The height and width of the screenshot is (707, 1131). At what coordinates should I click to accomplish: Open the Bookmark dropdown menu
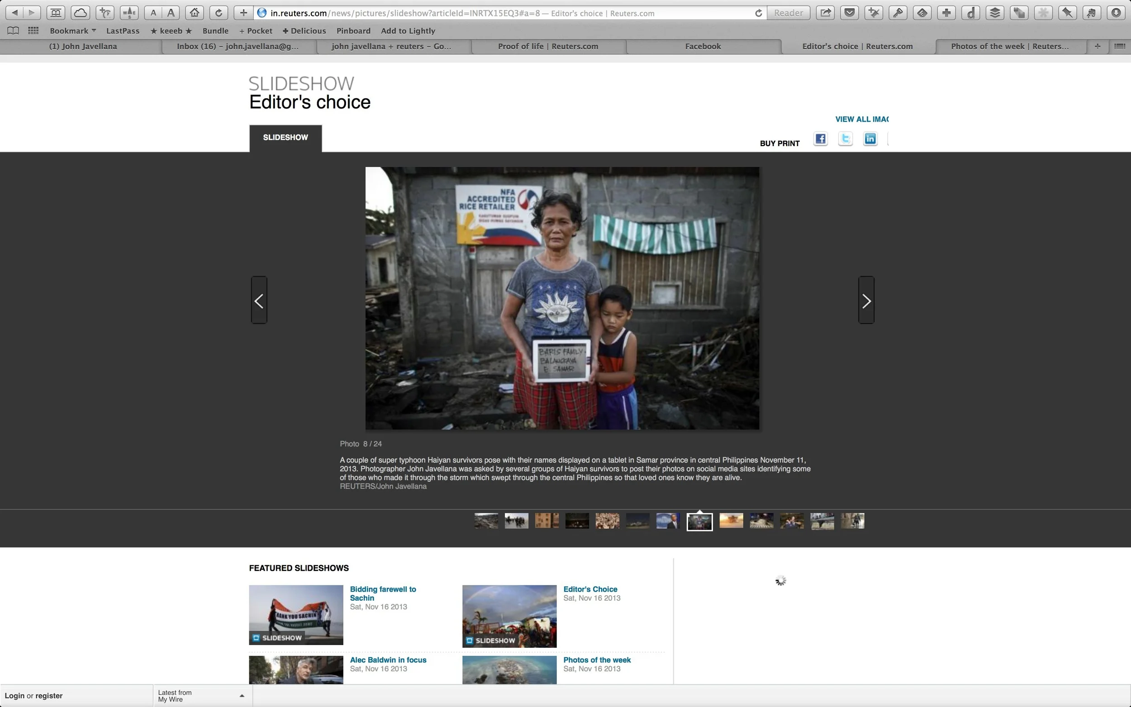72,30
